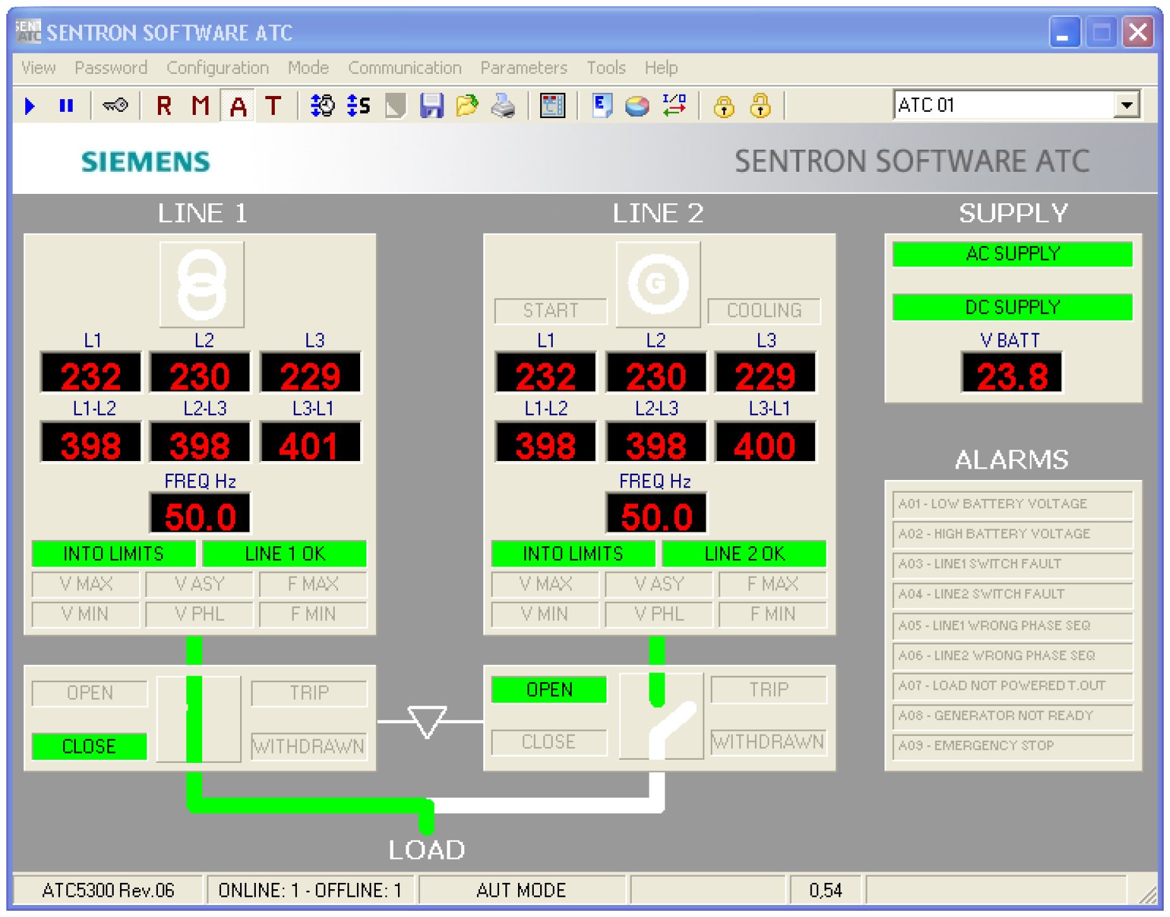Click AUT MODE in the status bar
Screen dimensions: 1170x917
coord(522,890)
